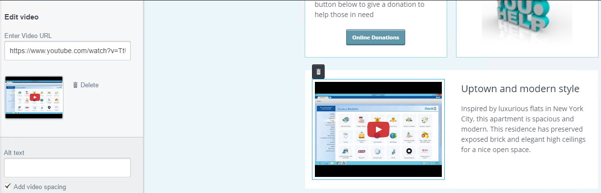
Task: Select the sidebar video thumbnail preview
Action: click(x=34, y=97)
